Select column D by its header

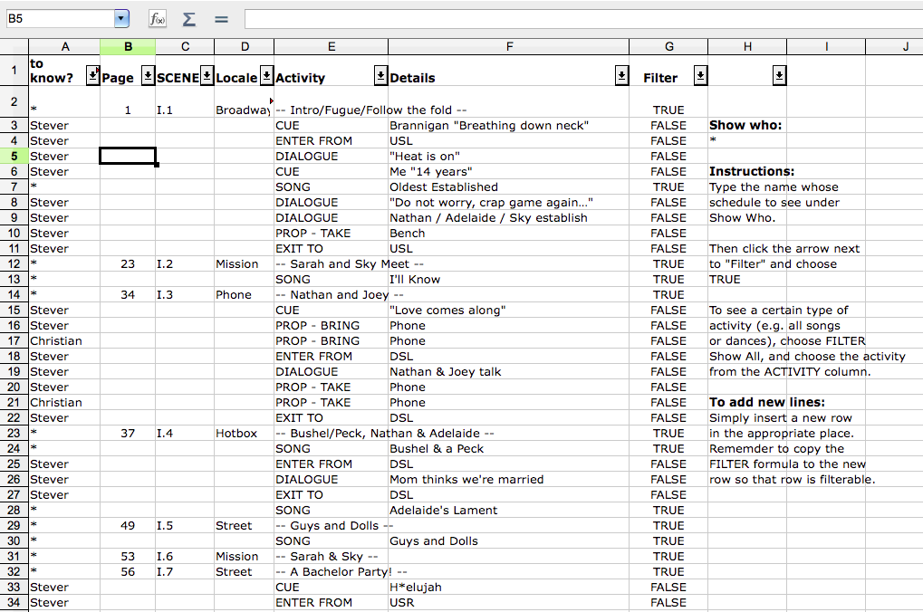pos(245,46)
